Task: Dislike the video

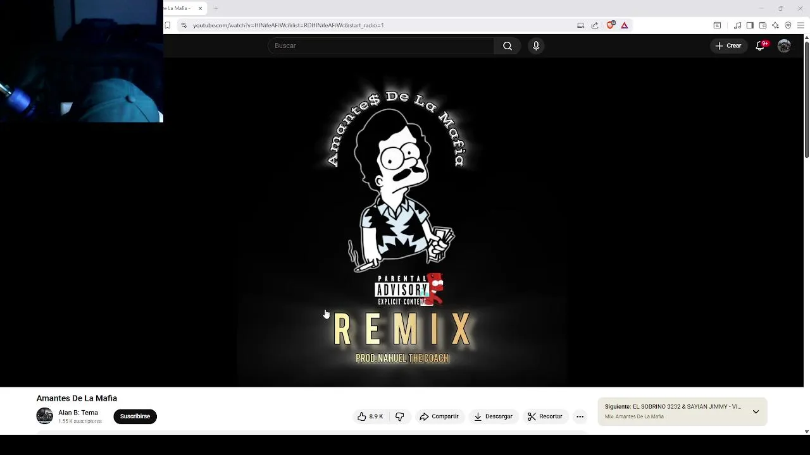Action: click(x=399, y=416)
